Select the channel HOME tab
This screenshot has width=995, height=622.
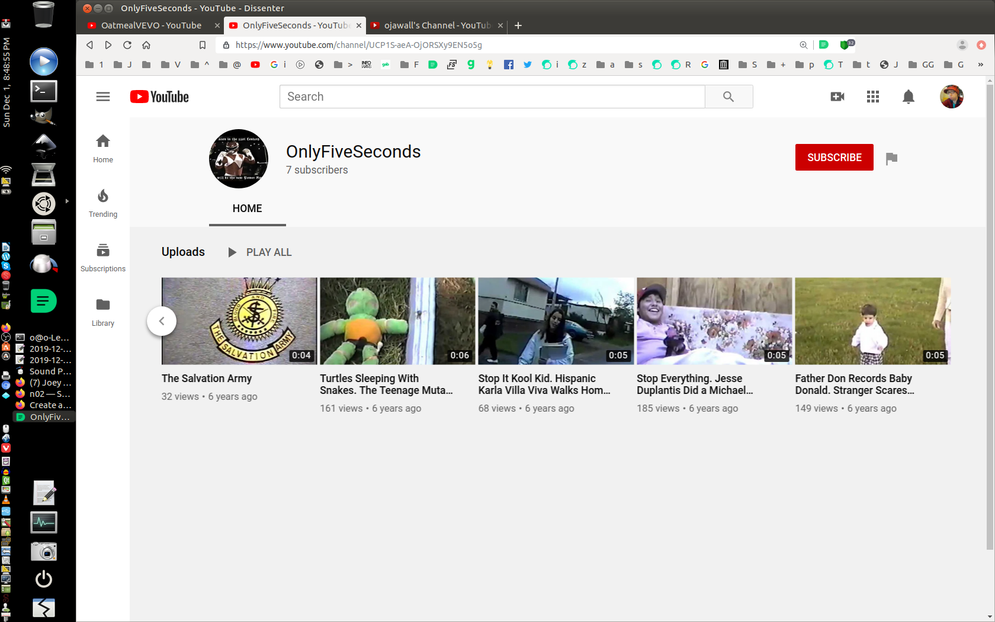pos(248,209)
